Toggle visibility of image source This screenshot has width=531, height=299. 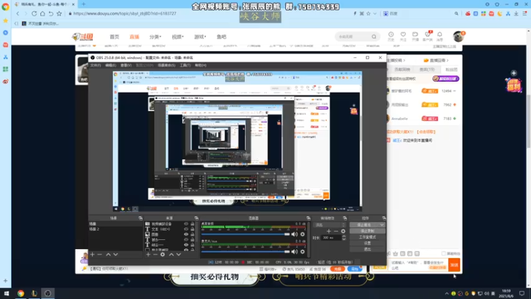point(186,235)
